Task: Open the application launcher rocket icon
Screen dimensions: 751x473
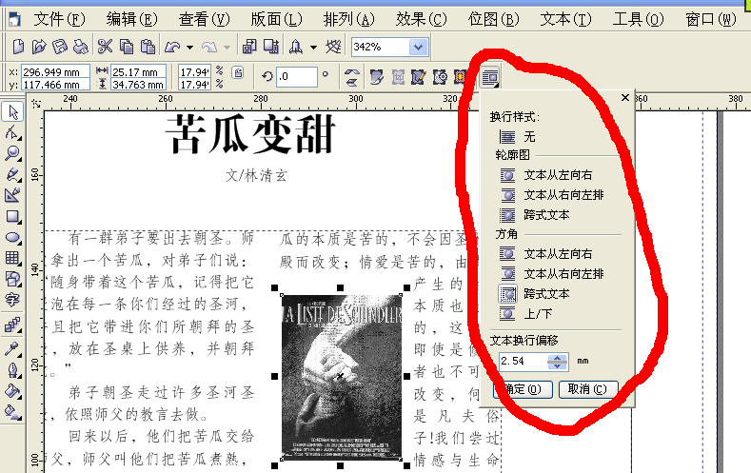Action: (x=295, y=47)
